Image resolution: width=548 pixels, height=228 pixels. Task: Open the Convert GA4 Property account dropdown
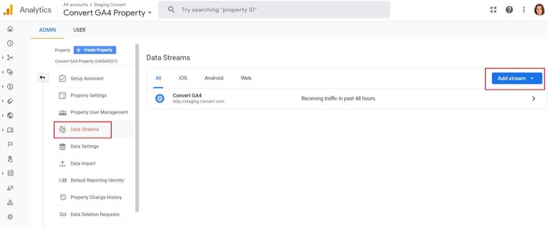click(x=107, y=13)
